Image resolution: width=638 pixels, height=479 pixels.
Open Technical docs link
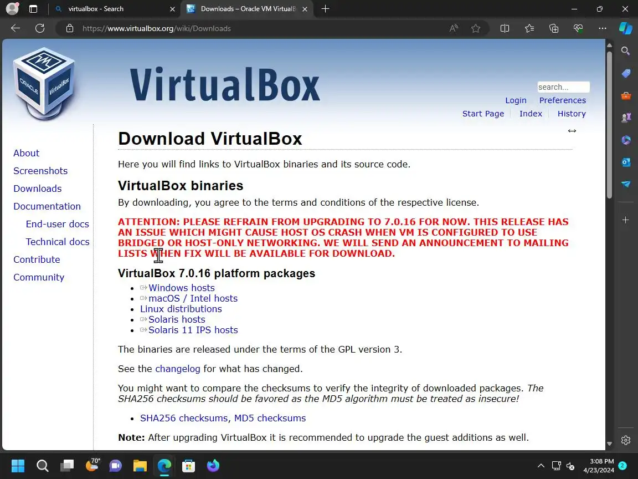tap(58, 242)
